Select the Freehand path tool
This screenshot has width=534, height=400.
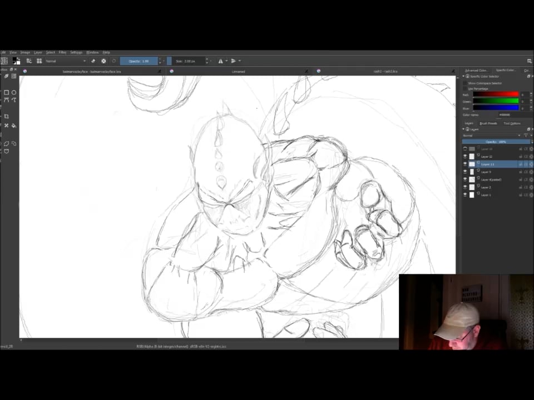click(14, 100)
